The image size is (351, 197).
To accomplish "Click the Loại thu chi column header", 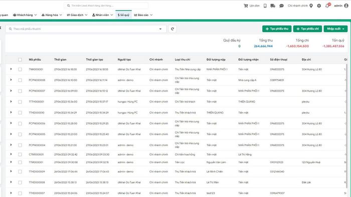I will 183,59.
